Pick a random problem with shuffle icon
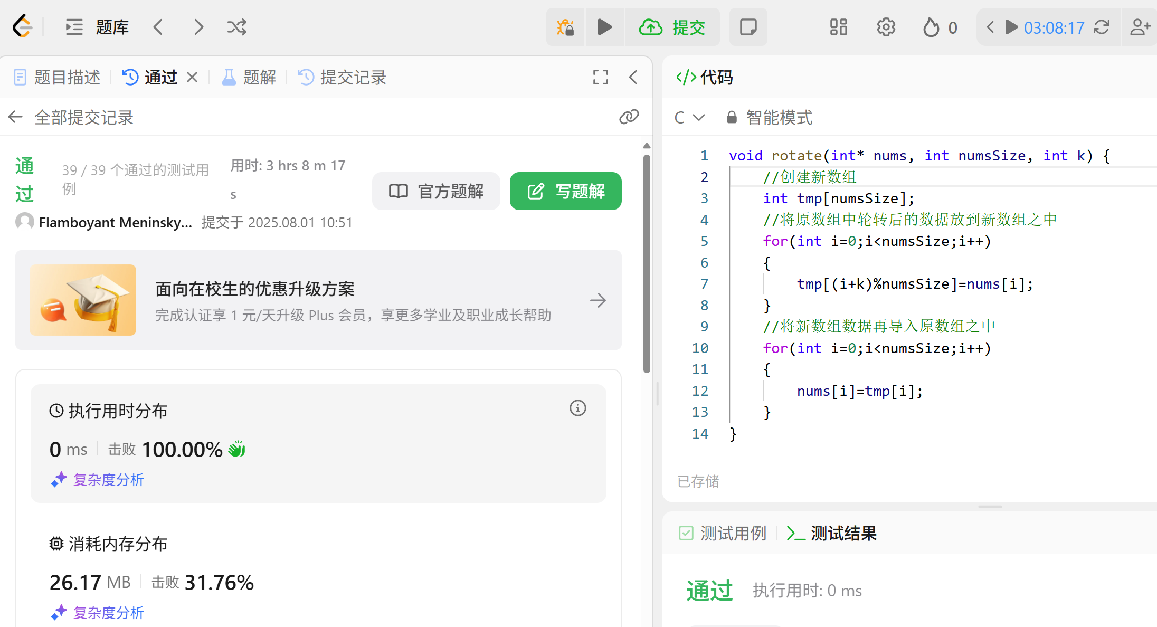Image resolution: width=1157 pixels, height=627 pixels. coord(236,27)
